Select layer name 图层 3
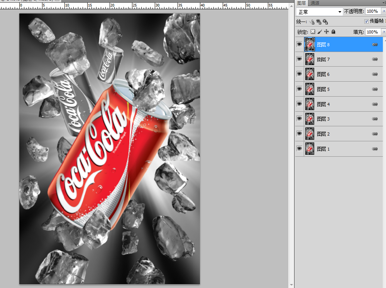The image size is (386, 288). [323, 119]
